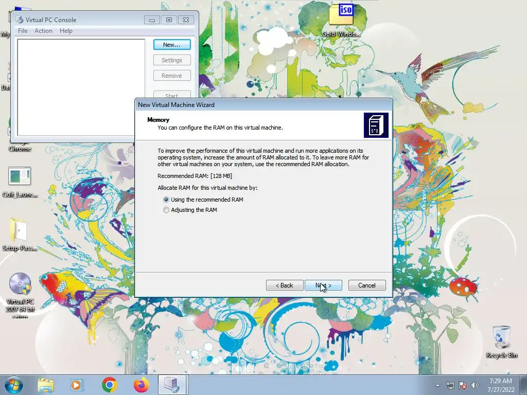Select the Recycle Bin icon
Screen dimensions: 527x395
501,342
